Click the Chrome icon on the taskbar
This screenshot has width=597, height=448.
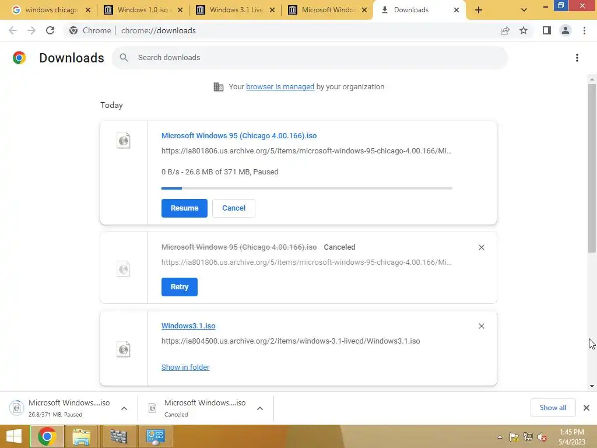tap(47, 436)
